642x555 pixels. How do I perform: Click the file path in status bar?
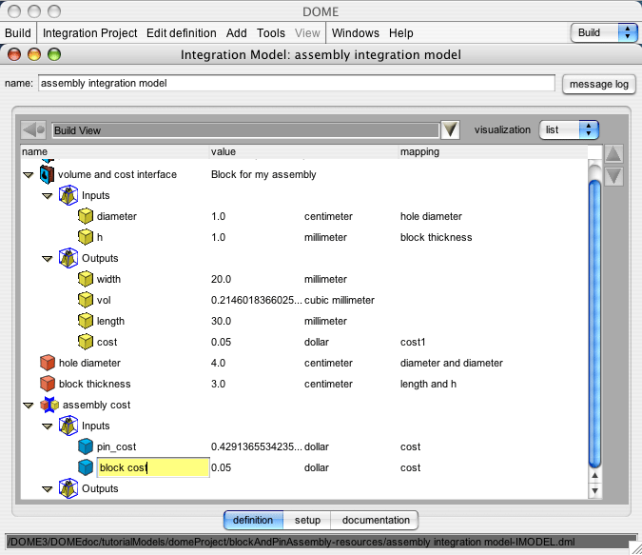click(291, 542)
